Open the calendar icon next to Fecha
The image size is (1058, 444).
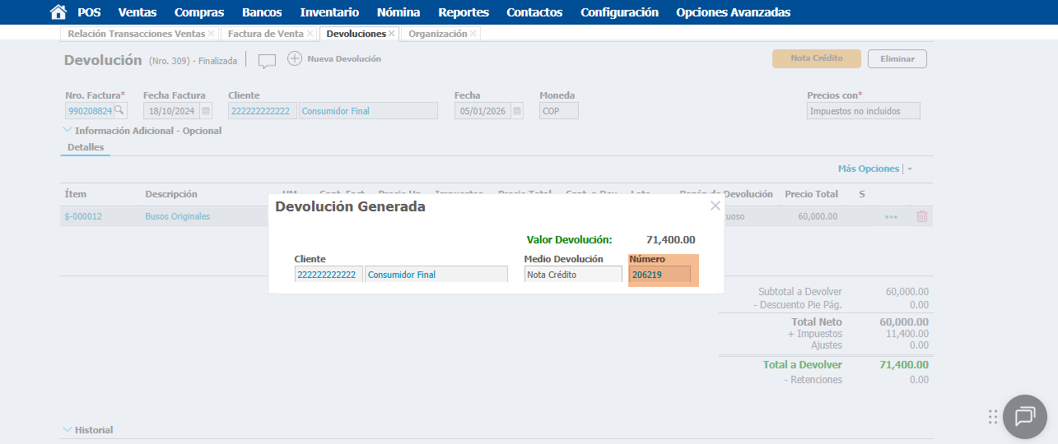(x=516, y=110)
